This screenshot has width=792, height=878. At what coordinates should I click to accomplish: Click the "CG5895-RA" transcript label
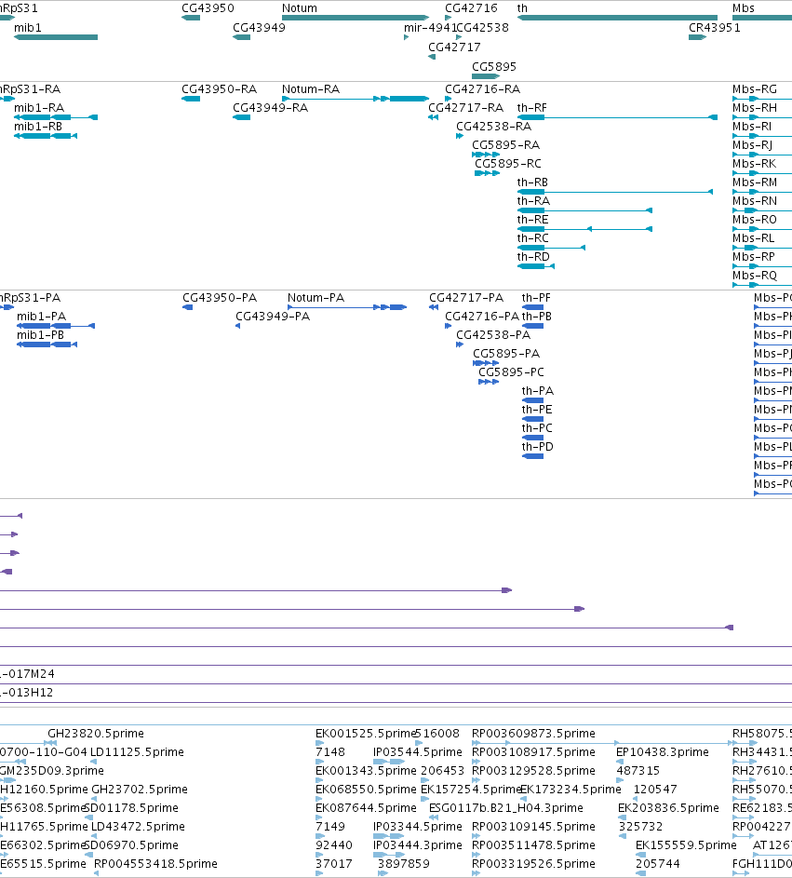pyautogui.click(x=506, y=145)
